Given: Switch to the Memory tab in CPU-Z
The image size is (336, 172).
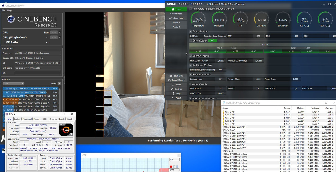Looking at the screenshot, I should [37, 119].
